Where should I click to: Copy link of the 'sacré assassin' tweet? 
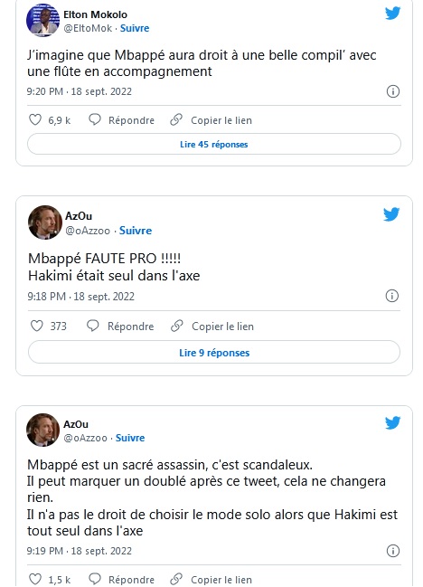tap(211, 580)
